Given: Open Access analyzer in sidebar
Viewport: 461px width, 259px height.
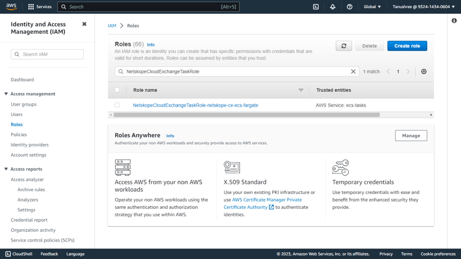Looking at the screenshot, I should tap(27, 179).
